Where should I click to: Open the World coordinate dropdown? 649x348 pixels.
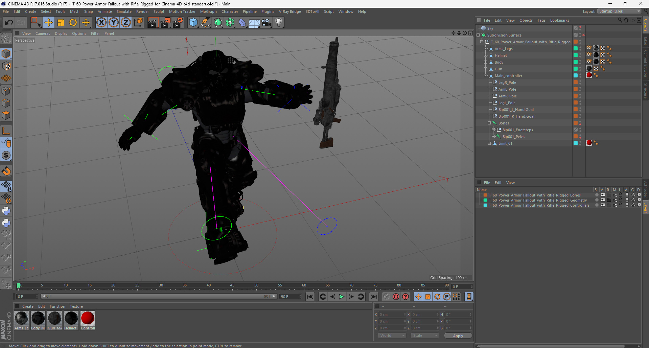click(x=392, y=335)
